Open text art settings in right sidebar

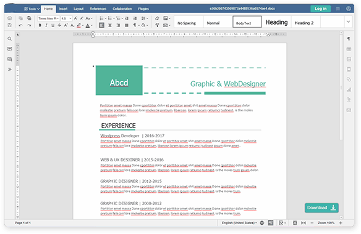[x=349, y=100]
